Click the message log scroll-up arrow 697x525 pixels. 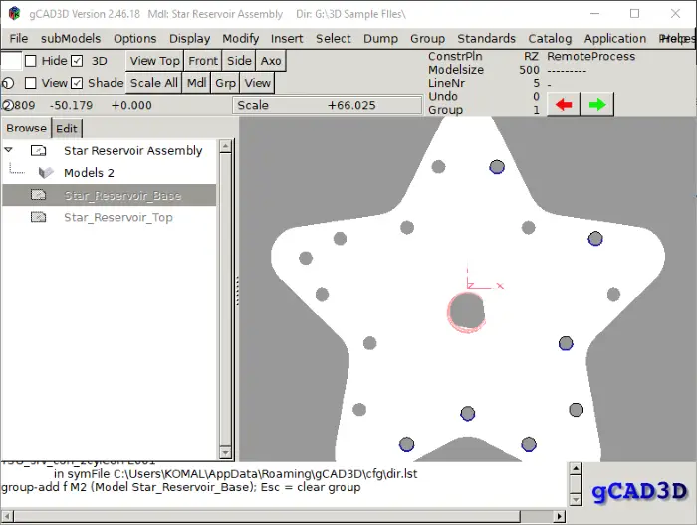tap(576, 468)
